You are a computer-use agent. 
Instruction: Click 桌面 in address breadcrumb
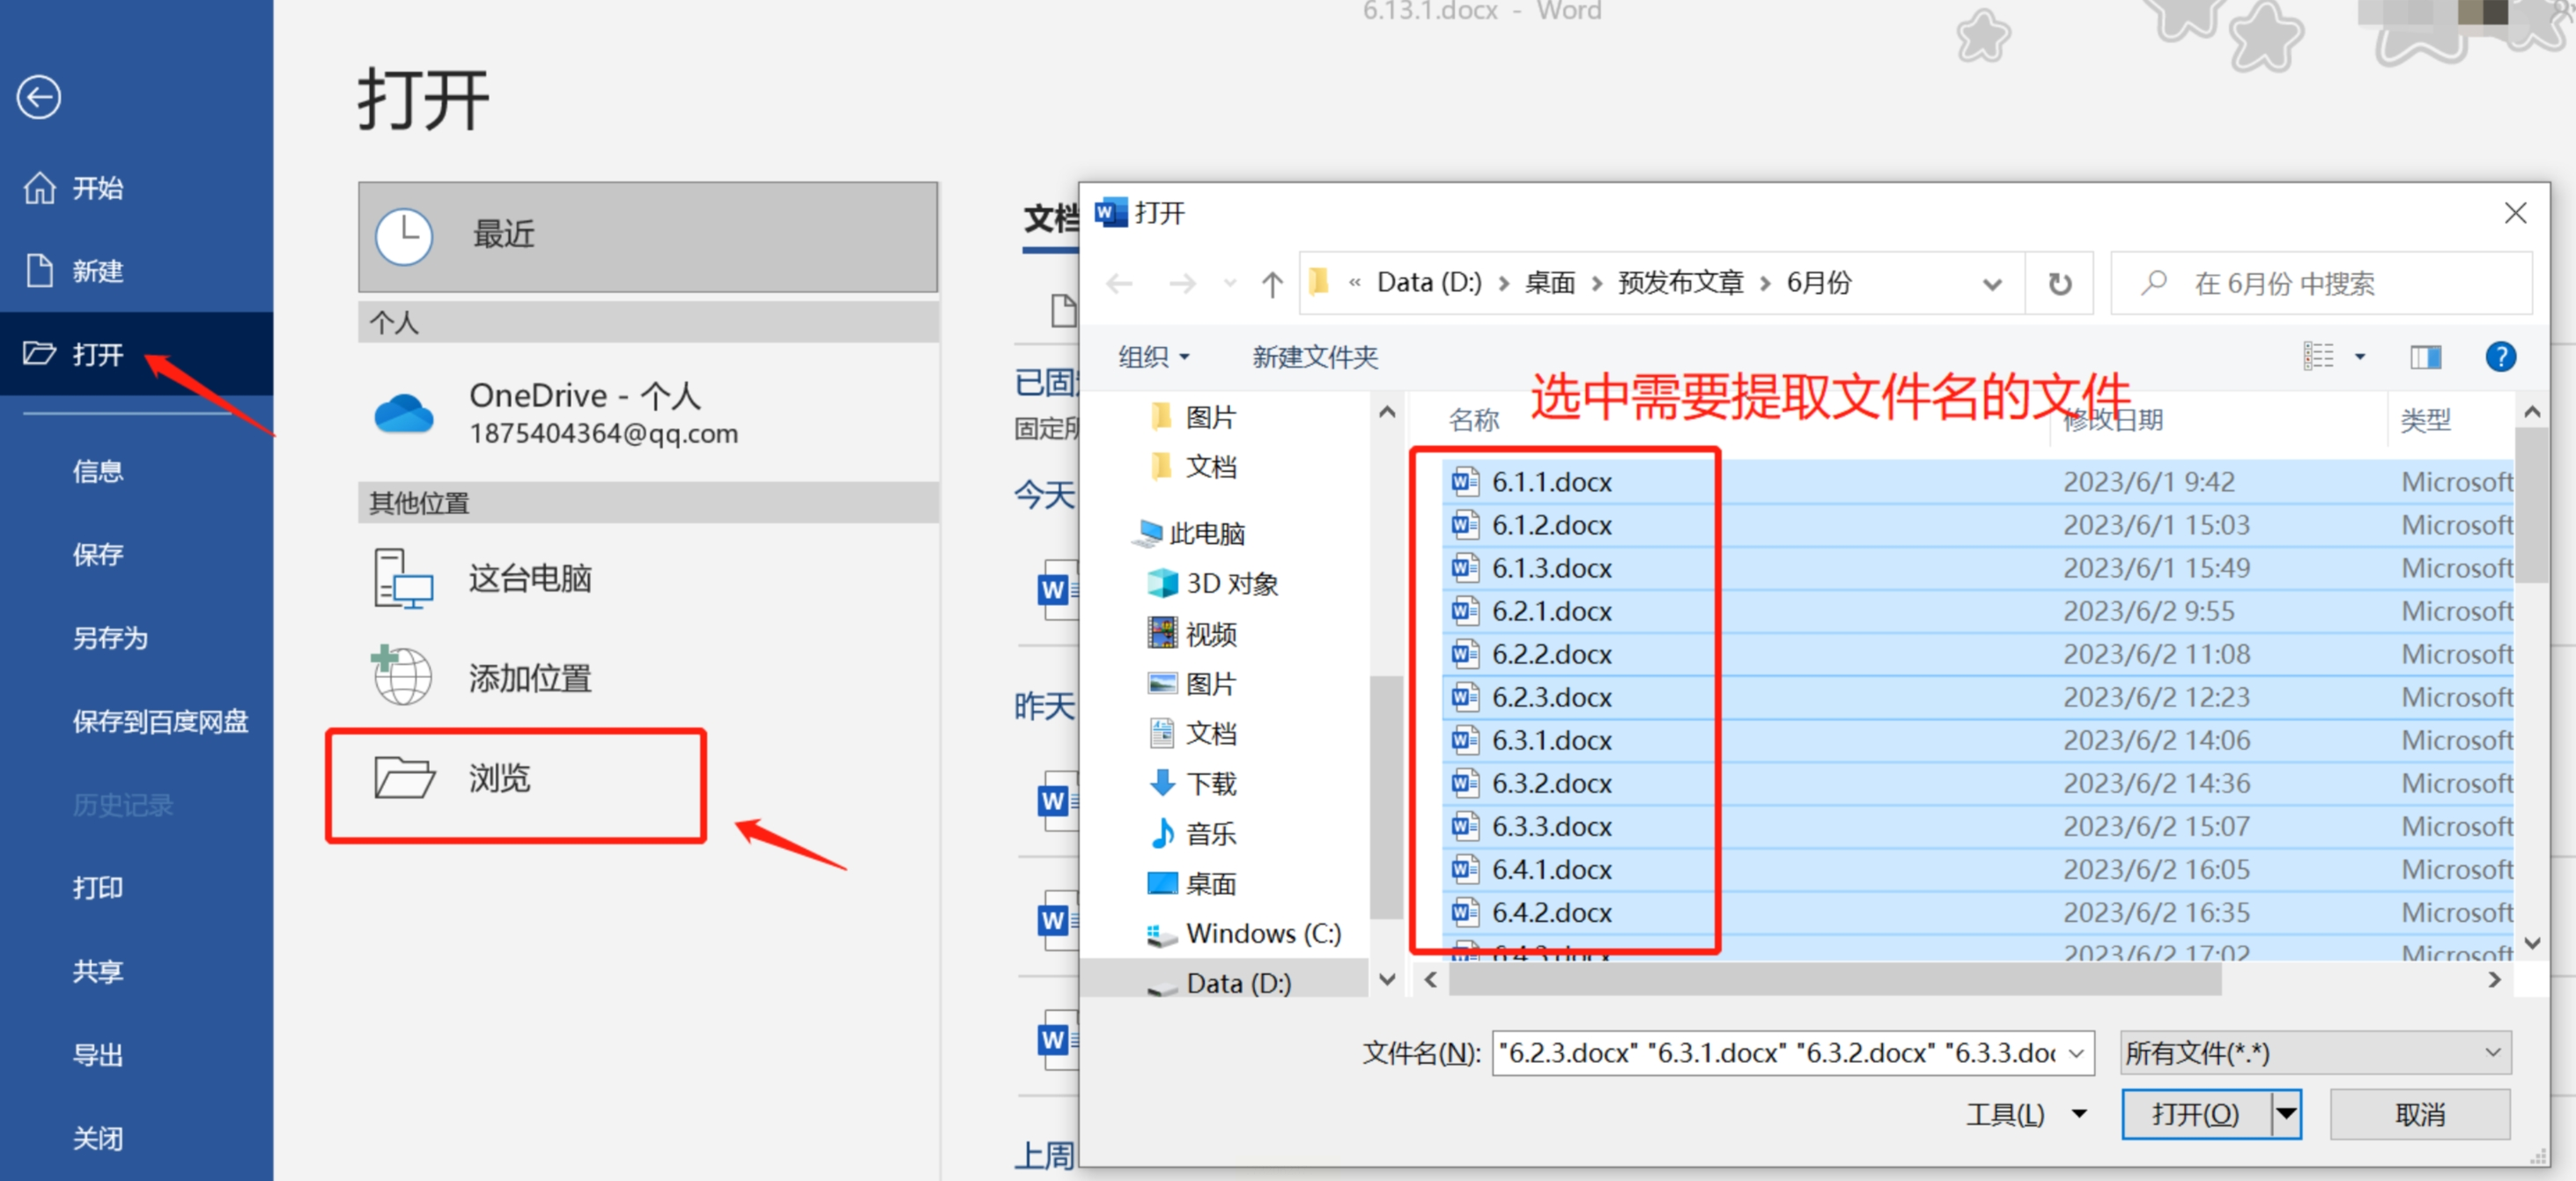coord(1549,283)
